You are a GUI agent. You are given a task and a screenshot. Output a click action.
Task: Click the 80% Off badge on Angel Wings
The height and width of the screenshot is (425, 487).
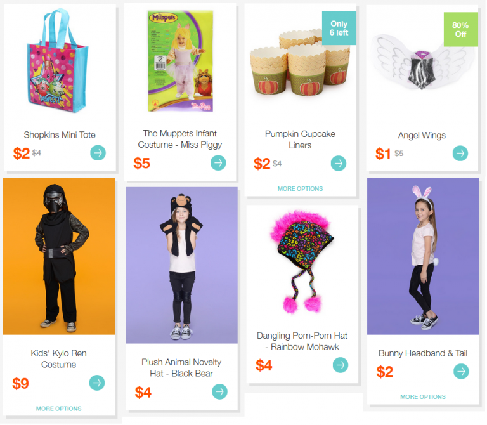click(460, 30)
